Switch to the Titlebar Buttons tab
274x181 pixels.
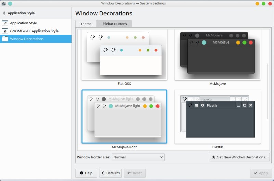(113, 24)
